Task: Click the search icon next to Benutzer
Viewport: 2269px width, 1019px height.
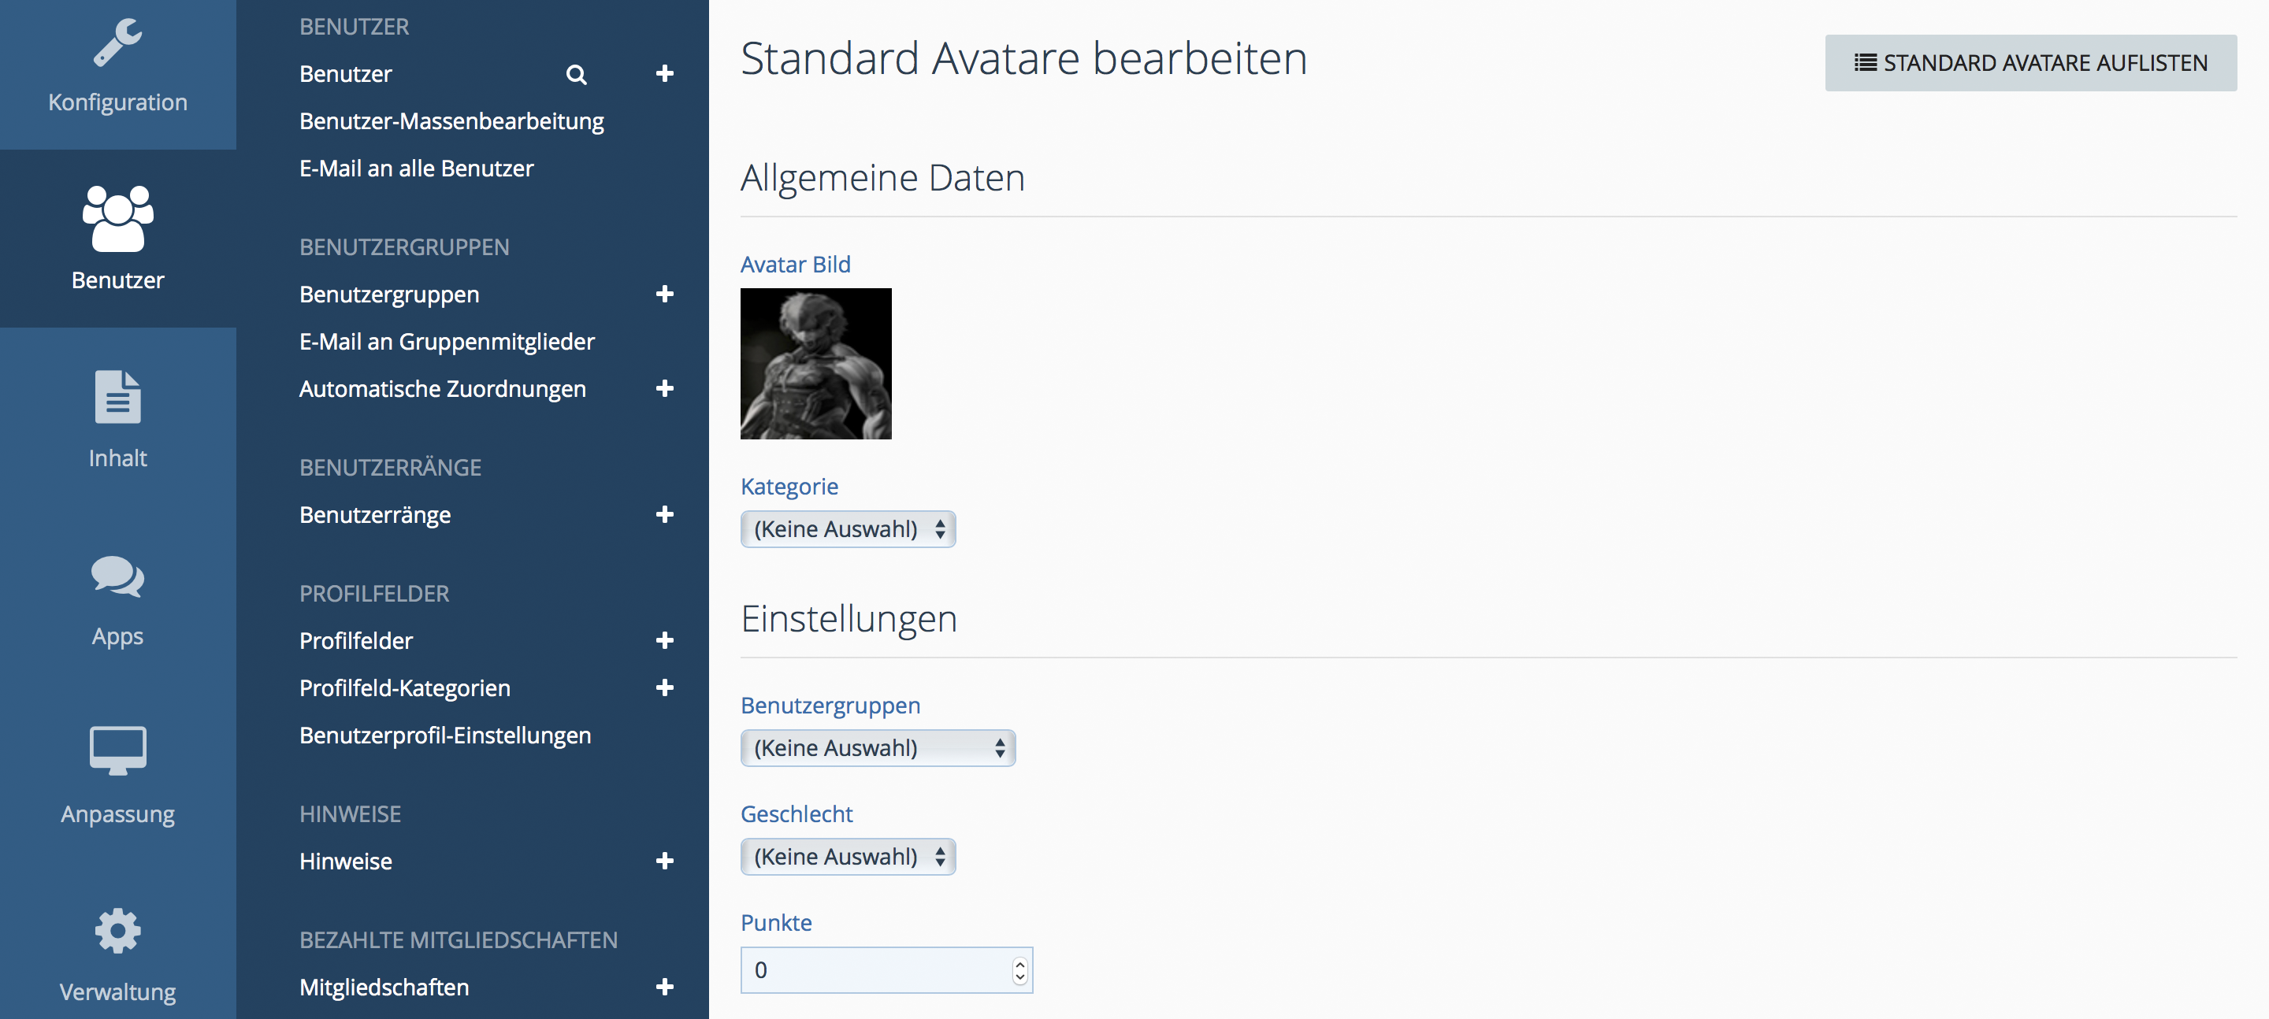Action: click(576, 74)
